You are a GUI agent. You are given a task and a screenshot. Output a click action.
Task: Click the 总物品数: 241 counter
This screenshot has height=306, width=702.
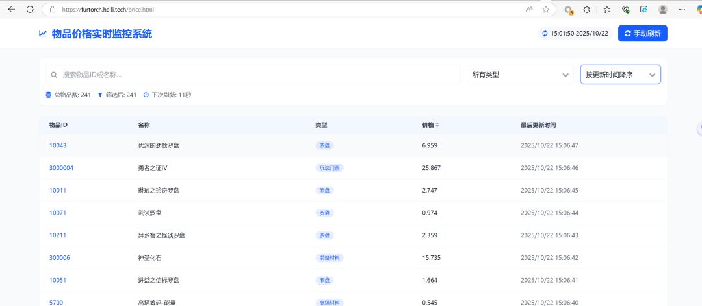coord(68,95)
